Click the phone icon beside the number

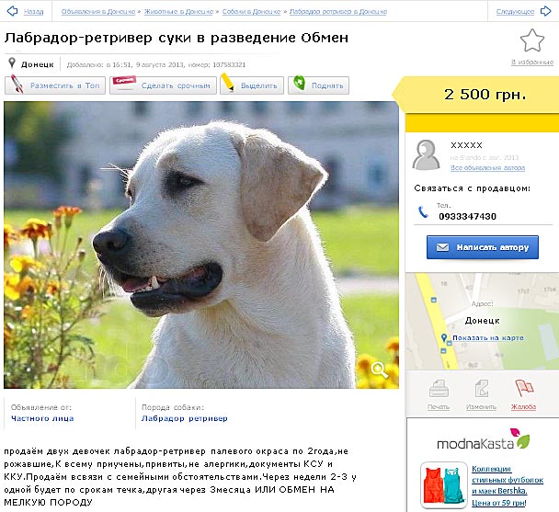coord(423,212)
